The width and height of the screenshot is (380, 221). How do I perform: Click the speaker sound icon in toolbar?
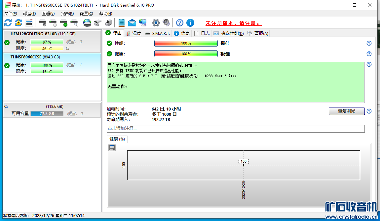tap(166, 23)
